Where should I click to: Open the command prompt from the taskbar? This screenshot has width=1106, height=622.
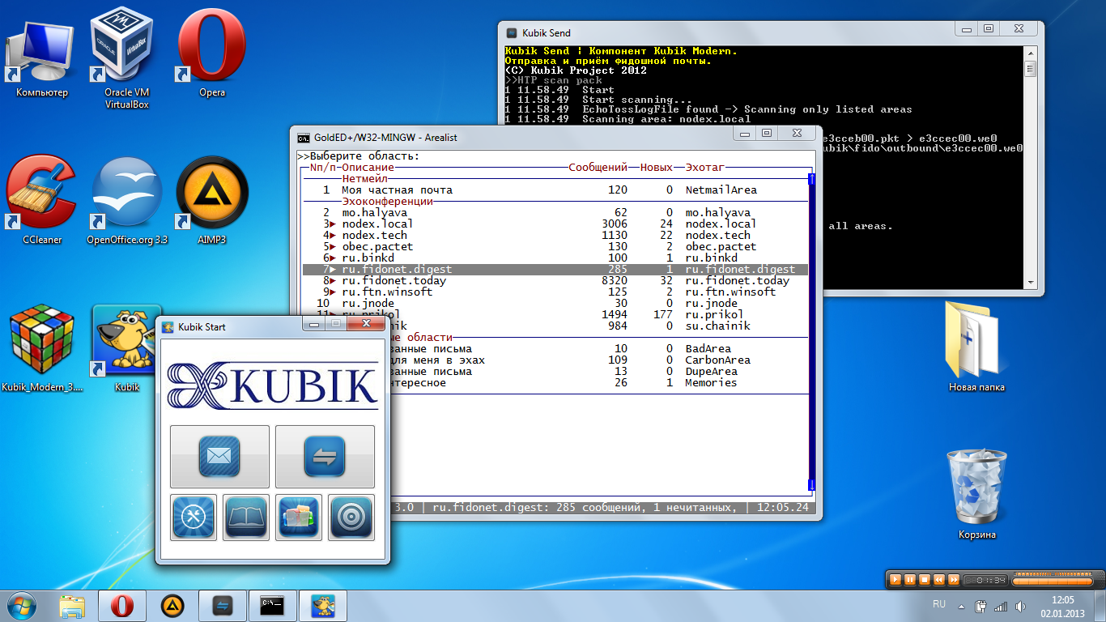tap(273, 605)
